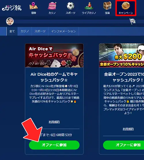Image resolution: width=144 pixels, height=160 pixels.
Task: Open the カジノ slot machine icon
Action: (52, 6)
